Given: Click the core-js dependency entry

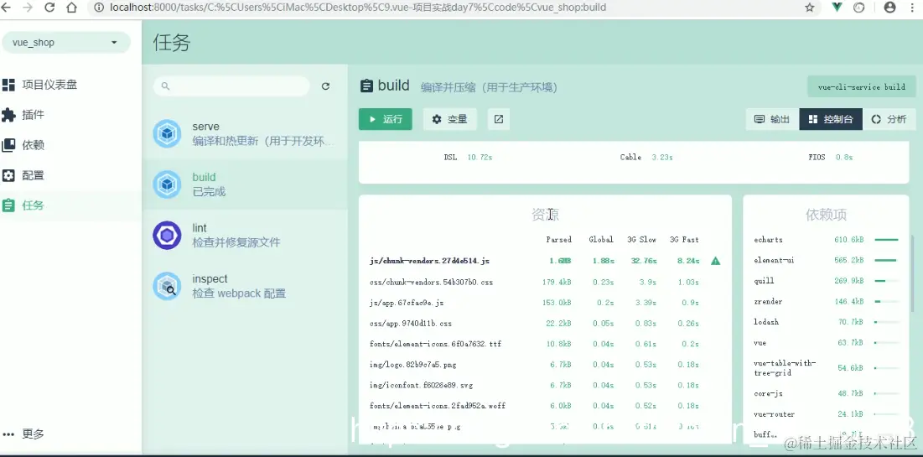Looking at the screenshot, I should click(x=826, y=393).
